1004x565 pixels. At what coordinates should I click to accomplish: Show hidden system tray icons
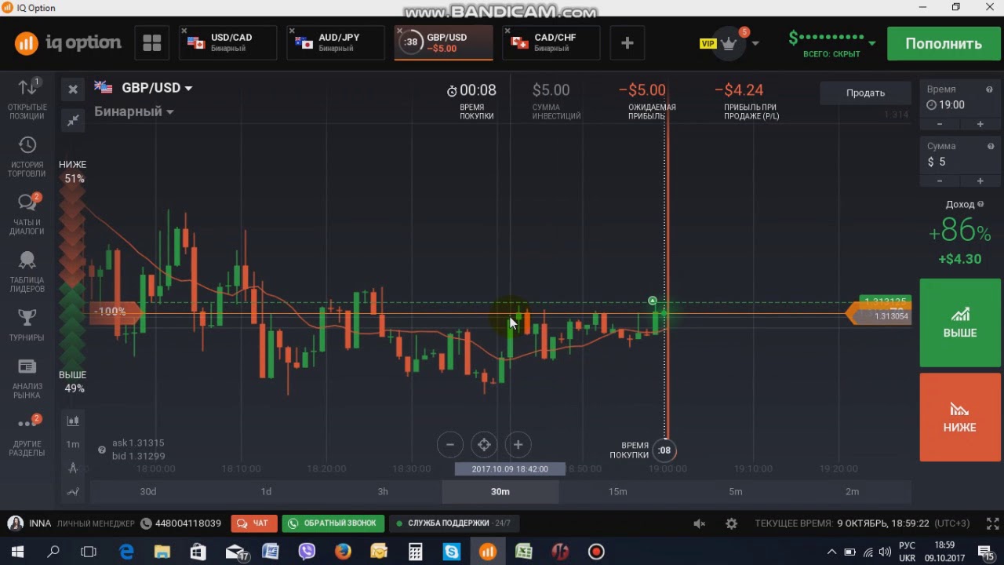831,552
